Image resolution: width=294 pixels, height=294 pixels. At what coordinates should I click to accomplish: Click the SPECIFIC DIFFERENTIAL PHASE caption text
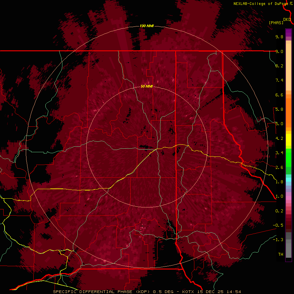click(x=93, y=292)
